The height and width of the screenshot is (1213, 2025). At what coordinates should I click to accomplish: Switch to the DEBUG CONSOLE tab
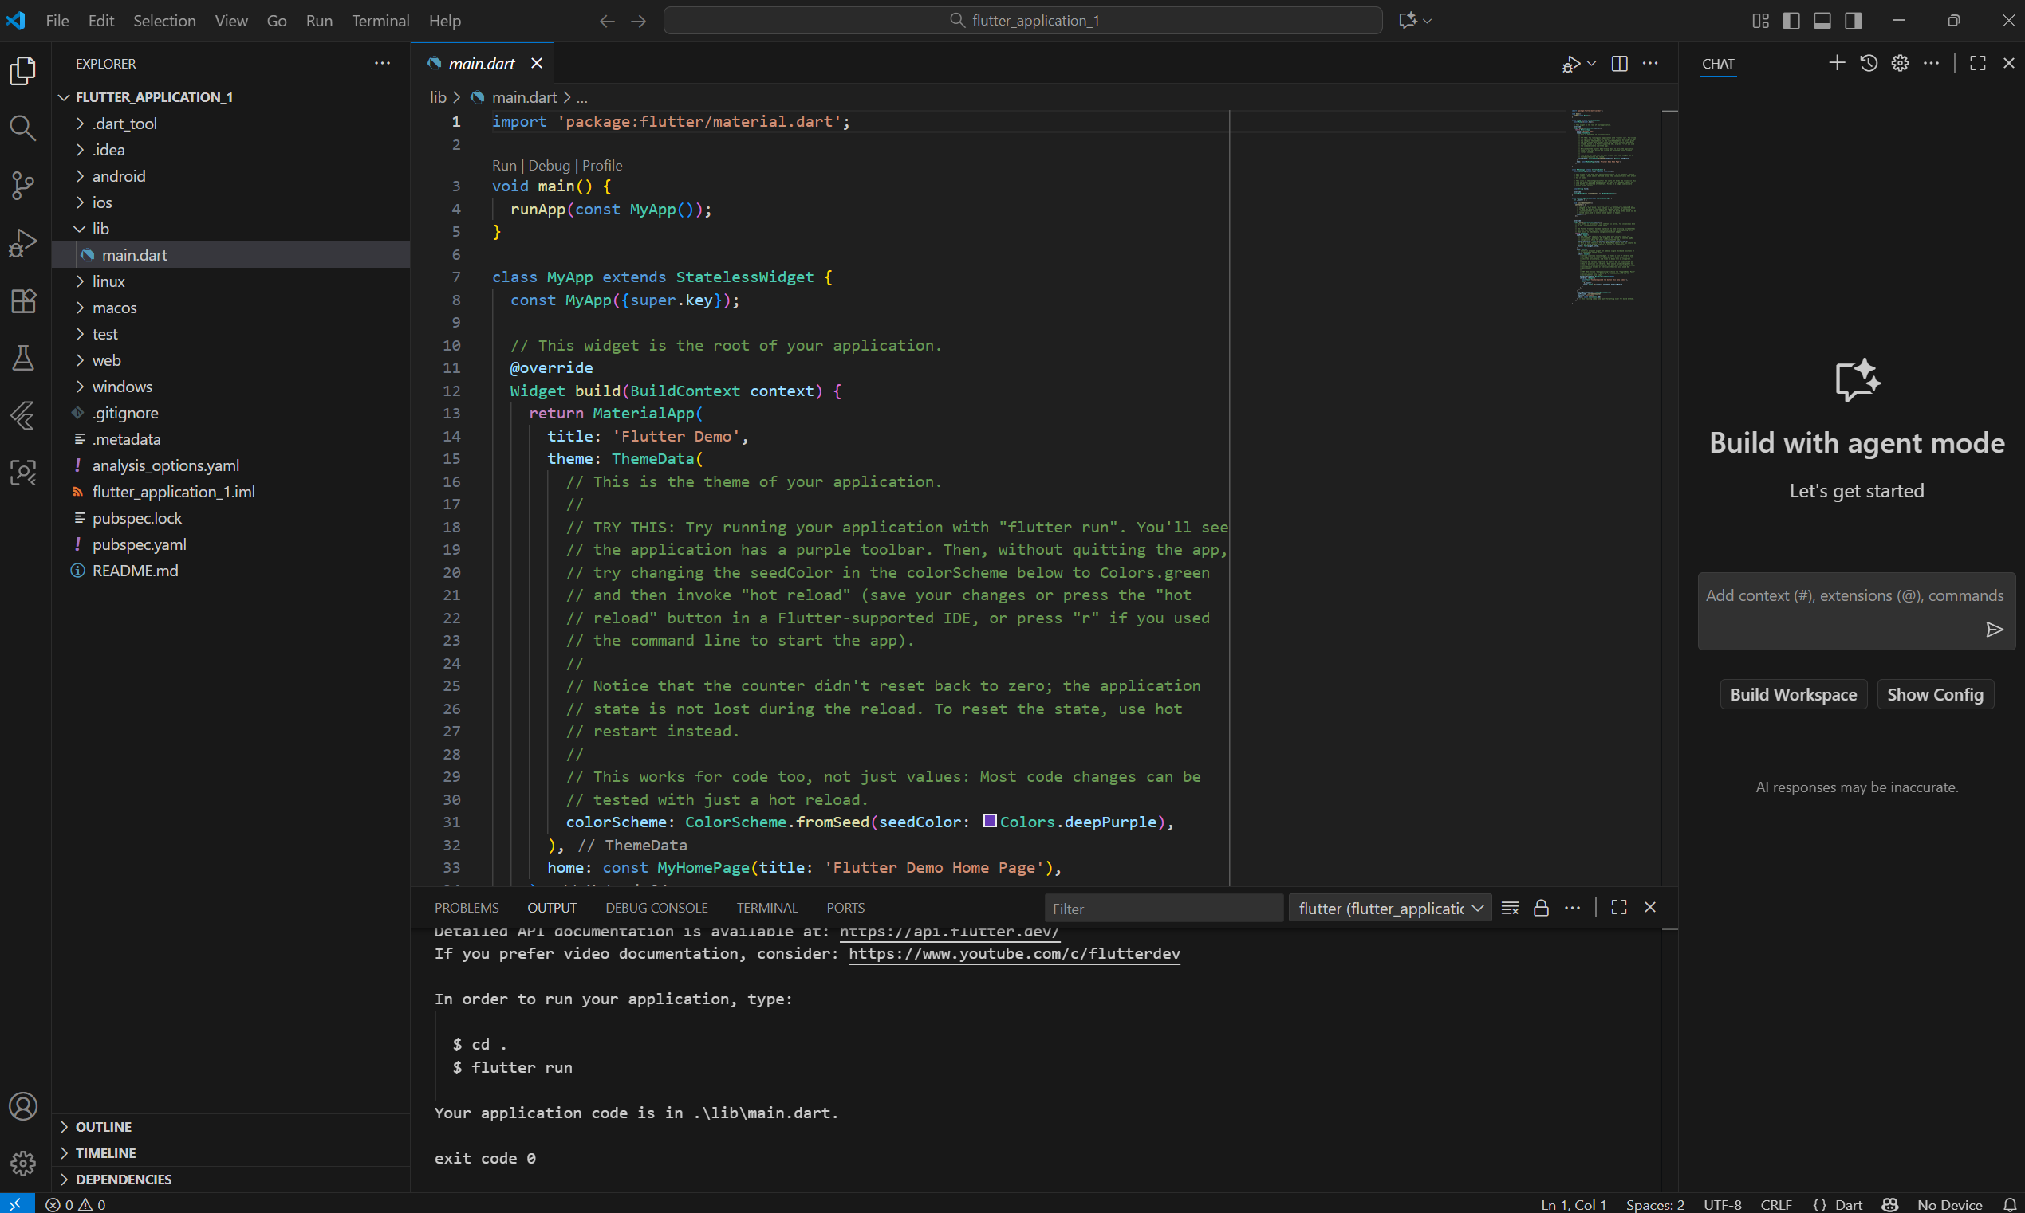click(x=656, y=908)
